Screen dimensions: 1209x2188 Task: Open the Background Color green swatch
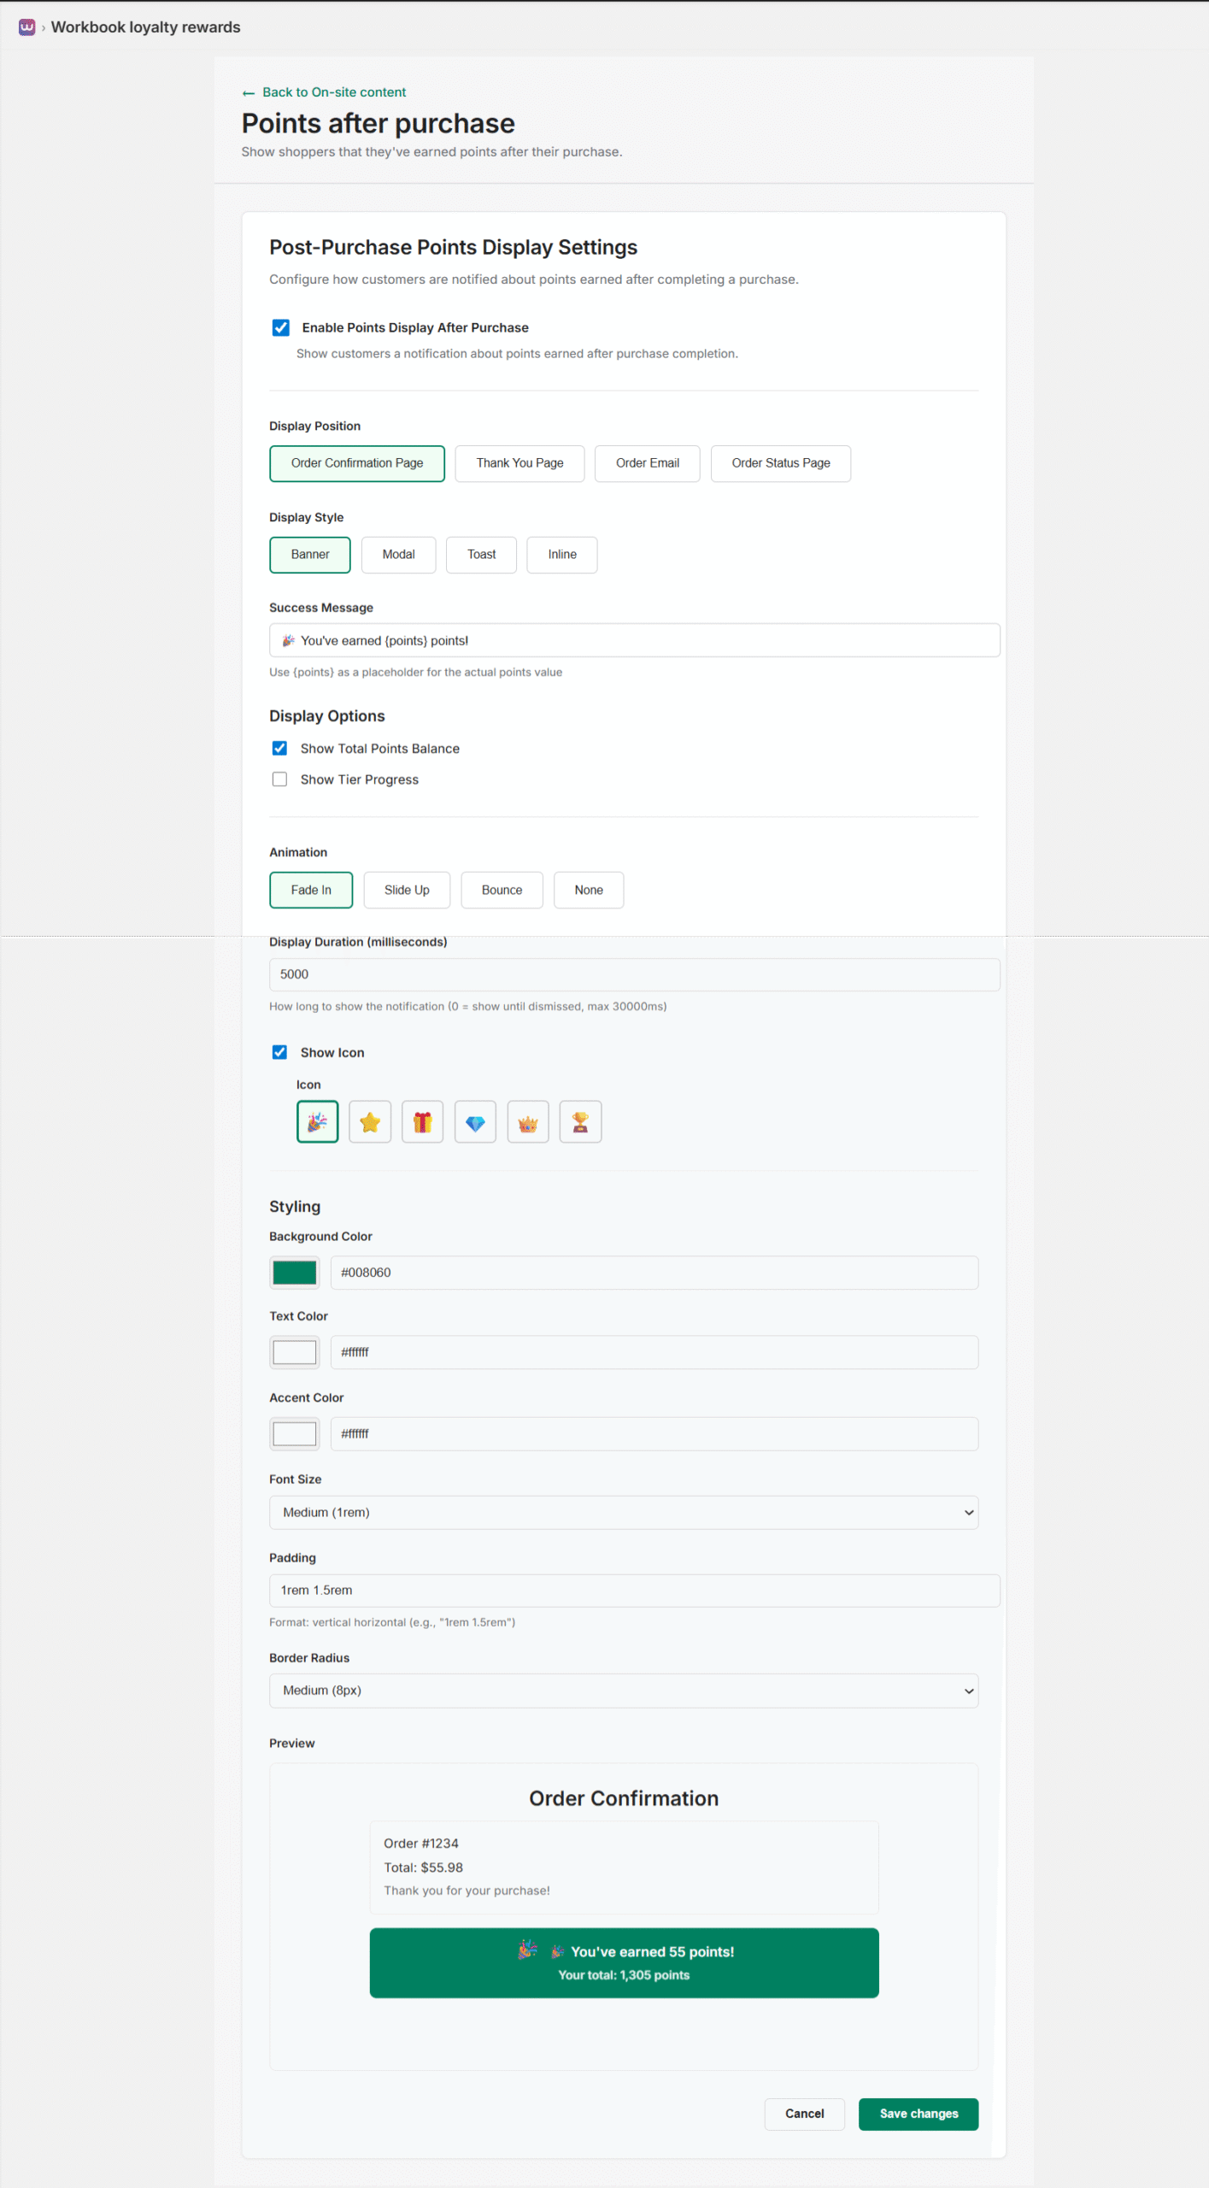294,1272
